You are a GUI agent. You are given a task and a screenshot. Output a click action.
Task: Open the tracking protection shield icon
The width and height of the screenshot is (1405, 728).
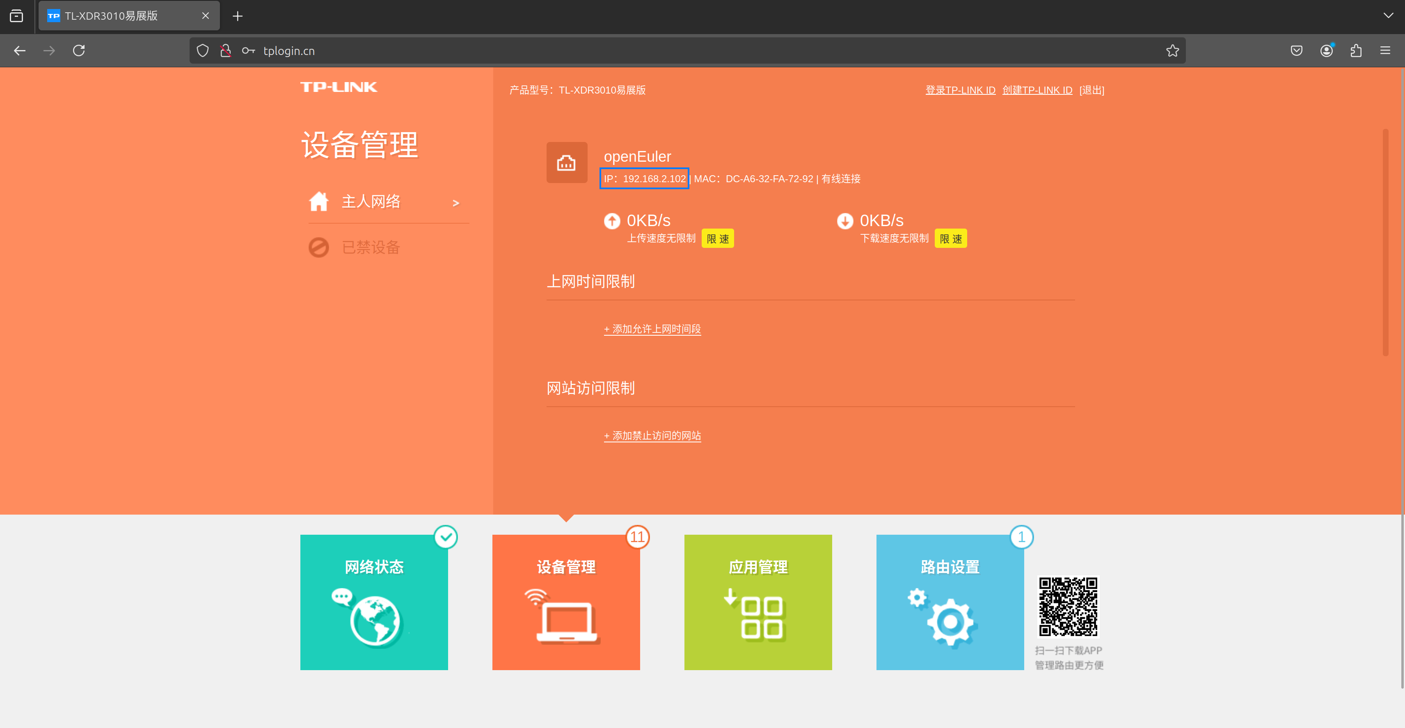(202, 51)
